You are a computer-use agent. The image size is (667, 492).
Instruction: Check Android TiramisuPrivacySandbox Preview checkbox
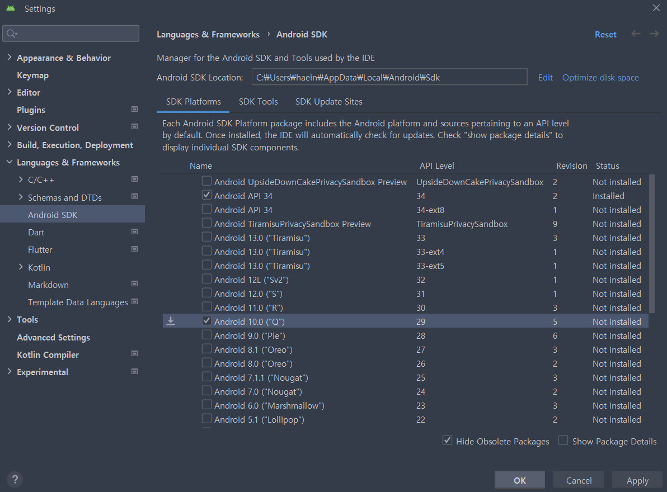(206, 223)
